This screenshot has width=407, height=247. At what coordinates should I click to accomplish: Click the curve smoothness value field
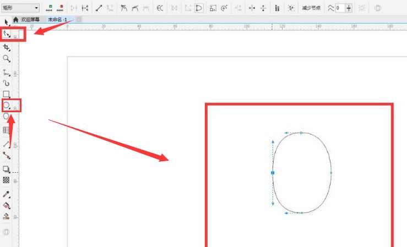pyautogui.click(x=340, y=8)
